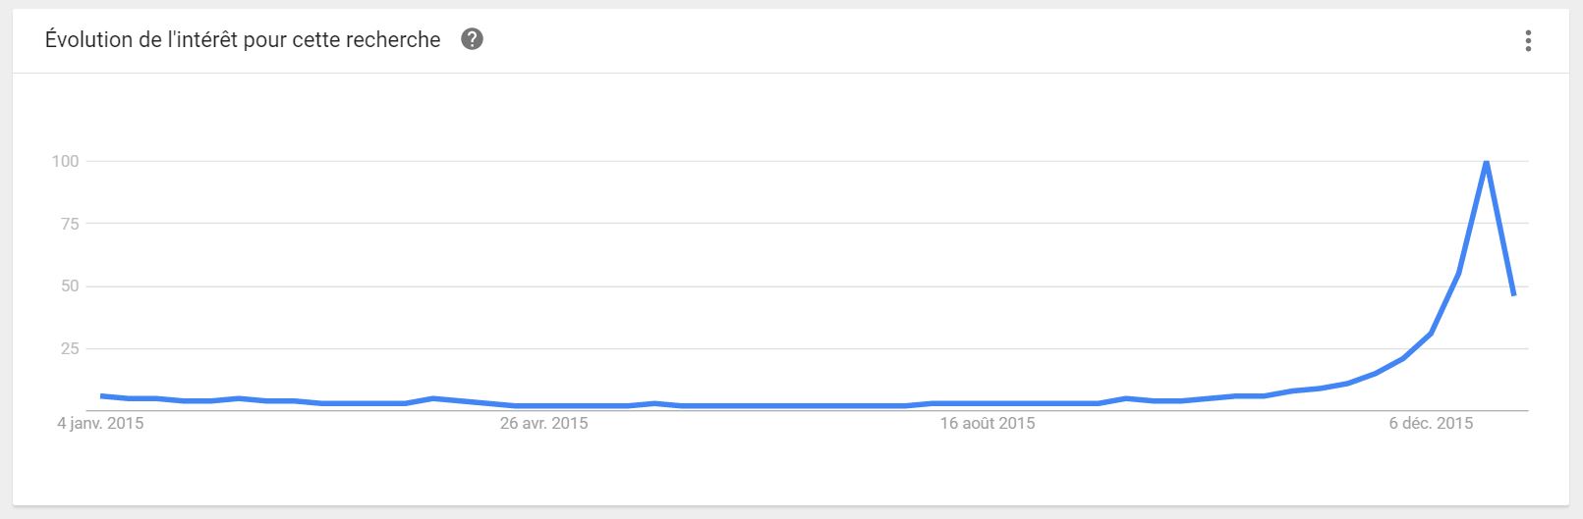This screenshot has height=519, width=1583.
Task: Click the rising line point just above 50
Action: 1458,274
